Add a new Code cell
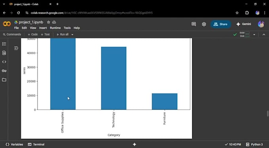 [x=33, y=34]
